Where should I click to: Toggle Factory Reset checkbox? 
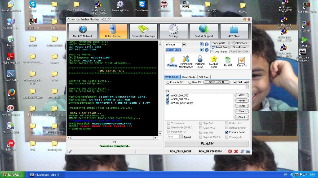(x=227, y=132)
